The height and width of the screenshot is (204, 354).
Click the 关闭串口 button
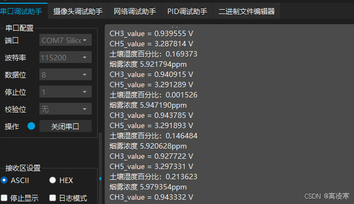click(x=65, y=126)
